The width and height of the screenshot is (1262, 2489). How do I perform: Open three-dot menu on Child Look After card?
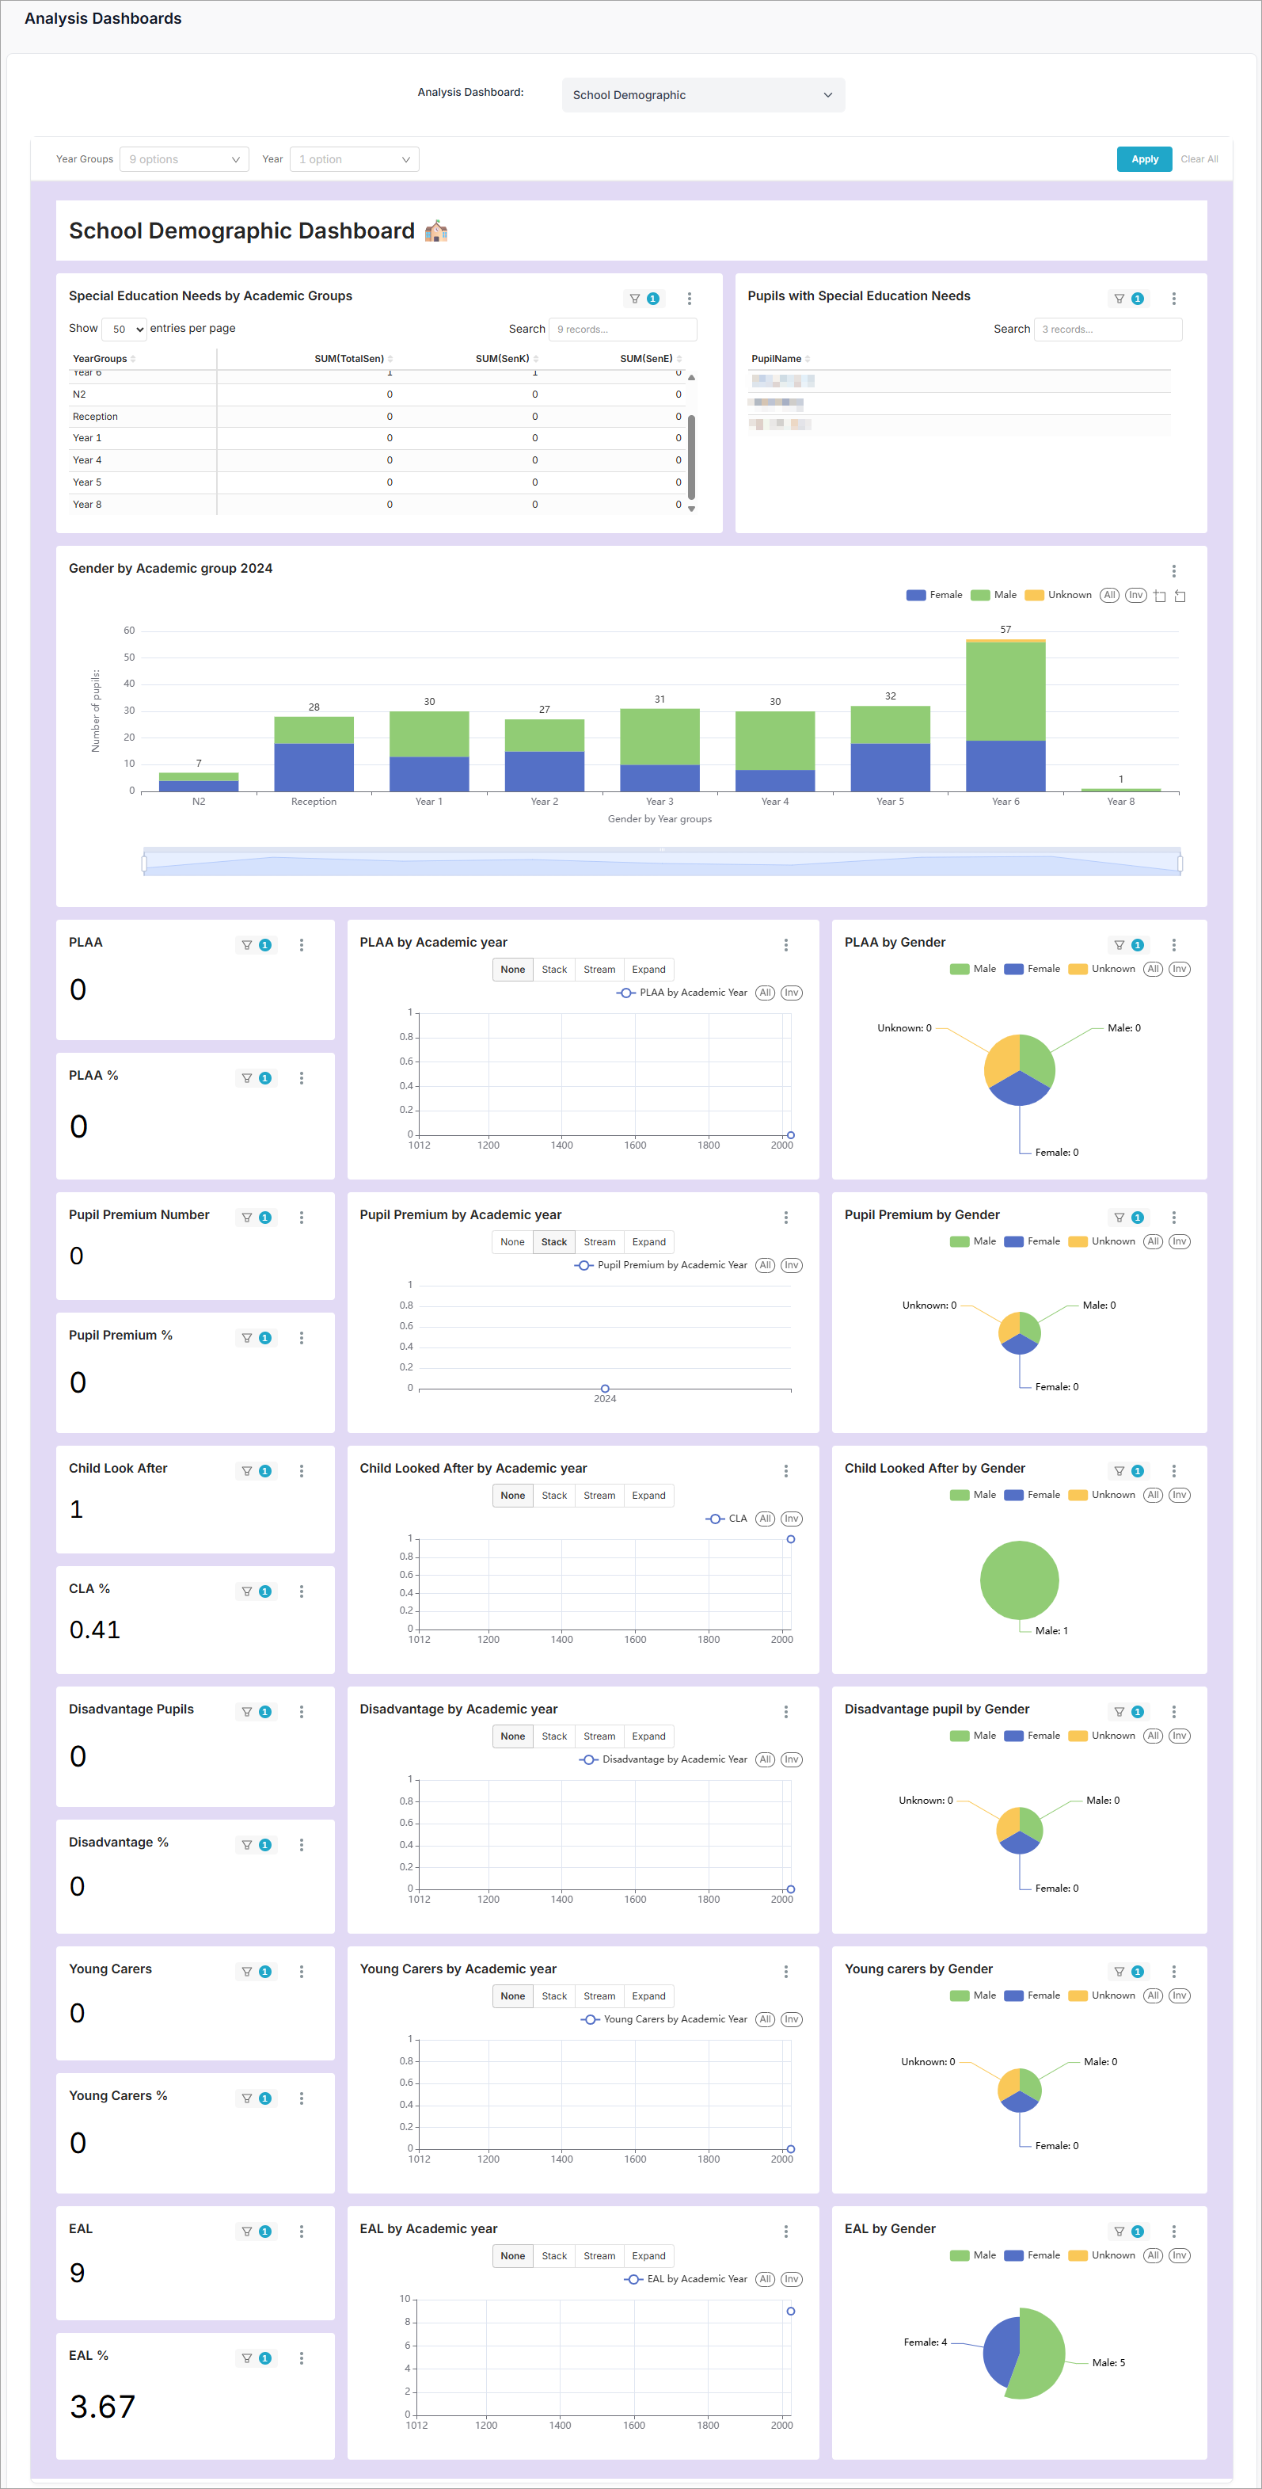[302, 1470]
